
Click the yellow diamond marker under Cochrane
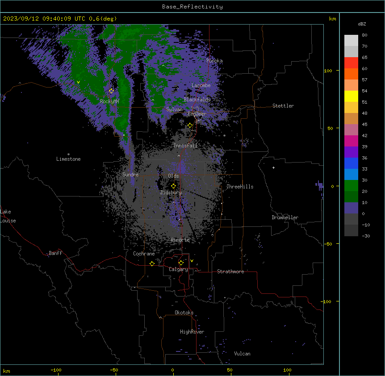click(x=152, y=263)
